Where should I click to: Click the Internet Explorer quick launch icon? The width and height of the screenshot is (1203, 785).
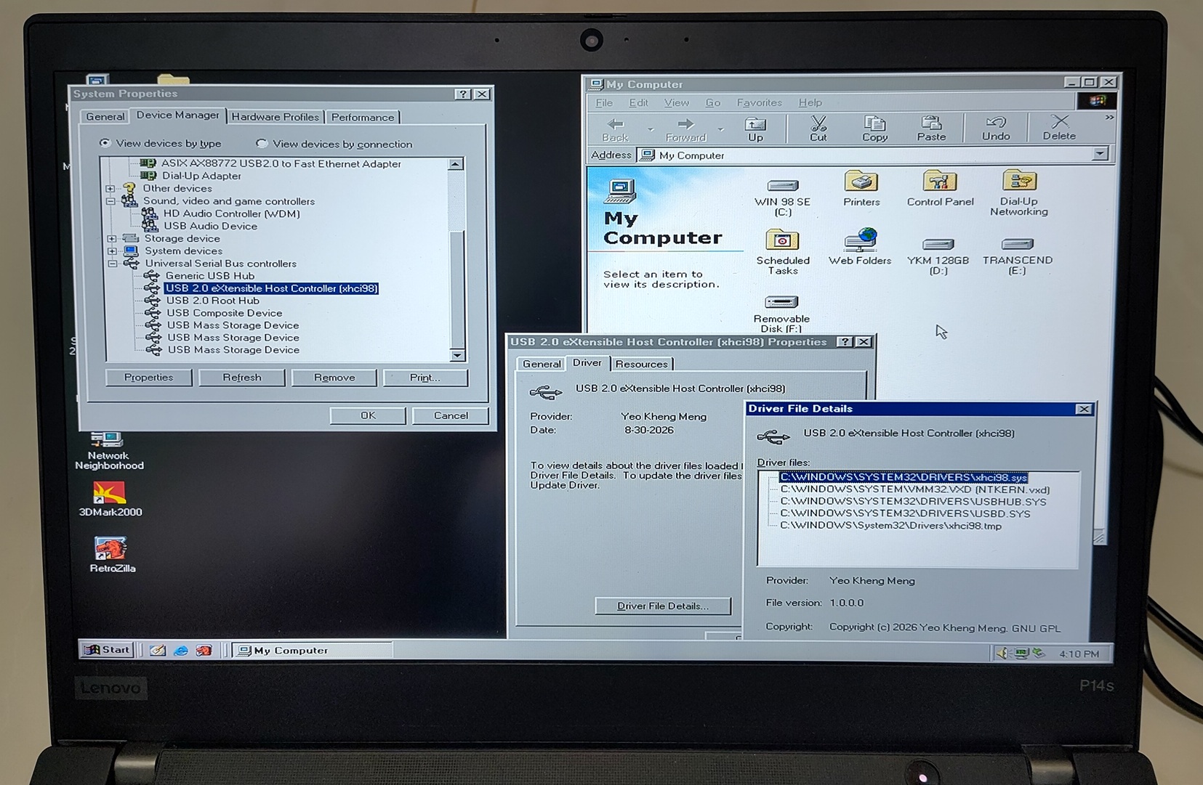click(x=181, y=651)
